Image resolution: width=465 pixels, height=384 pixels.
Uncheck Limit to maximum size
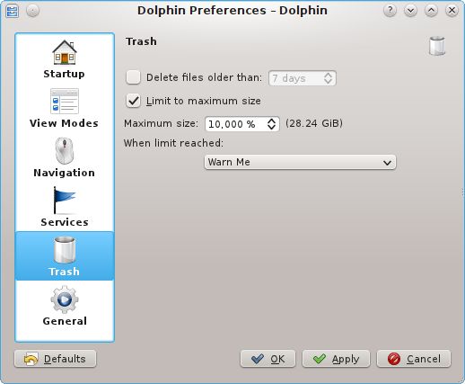pyautogui.click(x=133, y=101)
